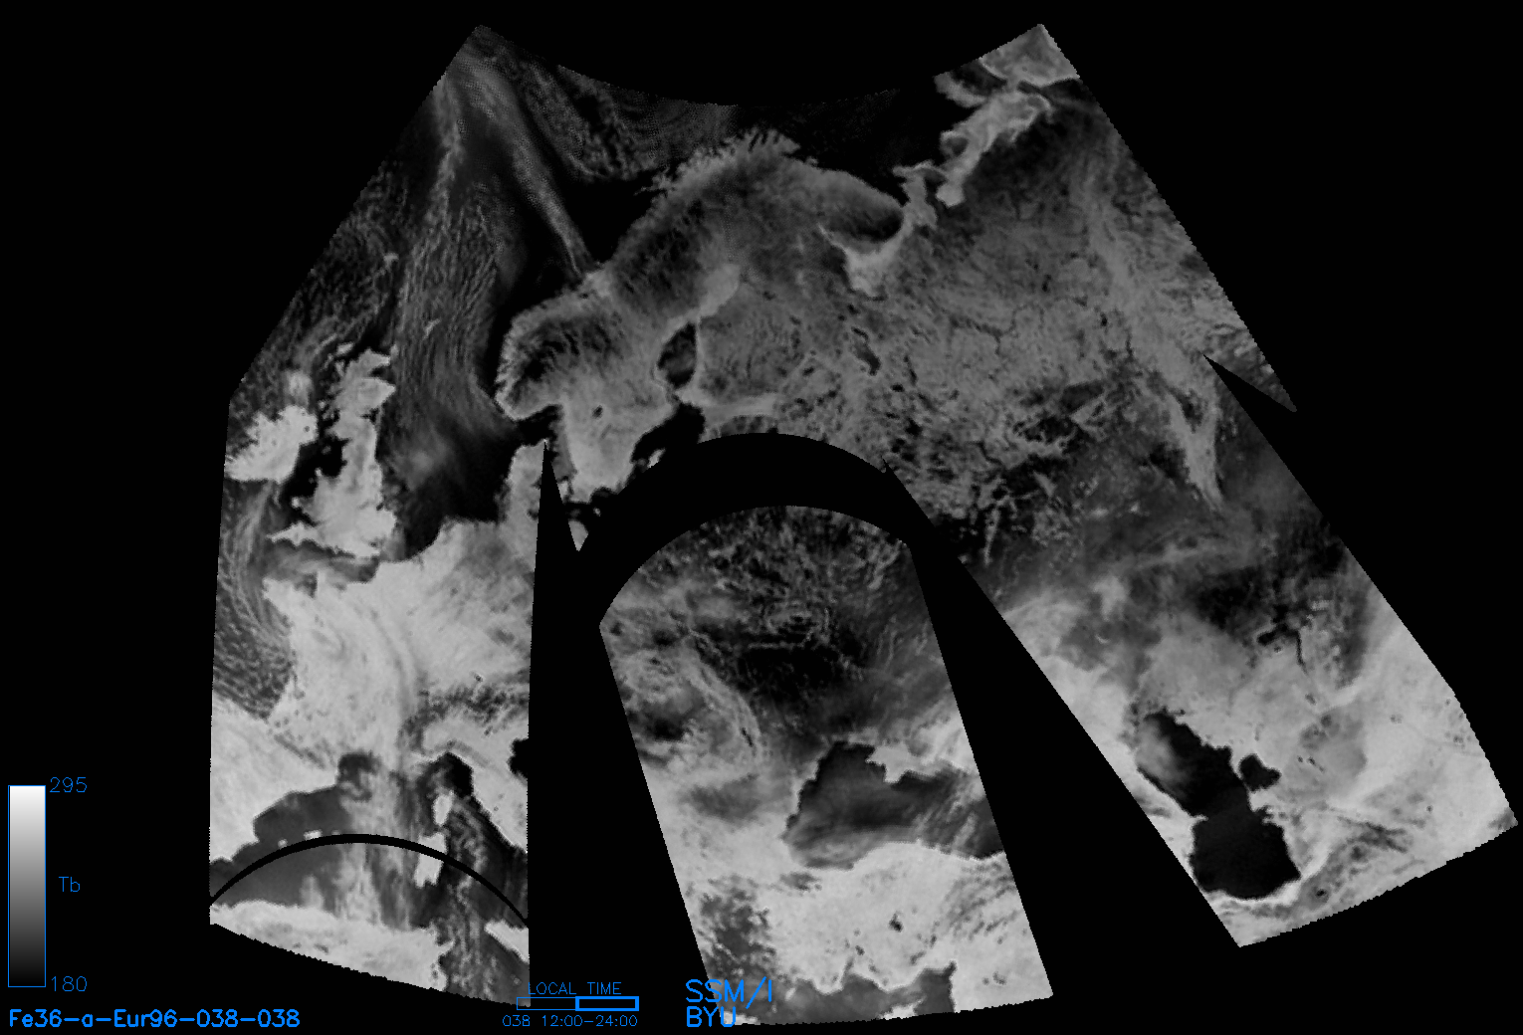Click the 295 maximum scale value
The height and width of the screenshot is (1035, 1523).
pyautogui.click(x=68, y=785)
